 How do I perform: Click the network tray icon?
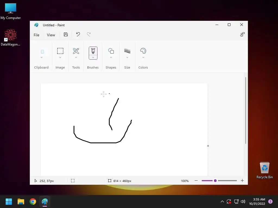pyautogui.click(x=236, y=201)
